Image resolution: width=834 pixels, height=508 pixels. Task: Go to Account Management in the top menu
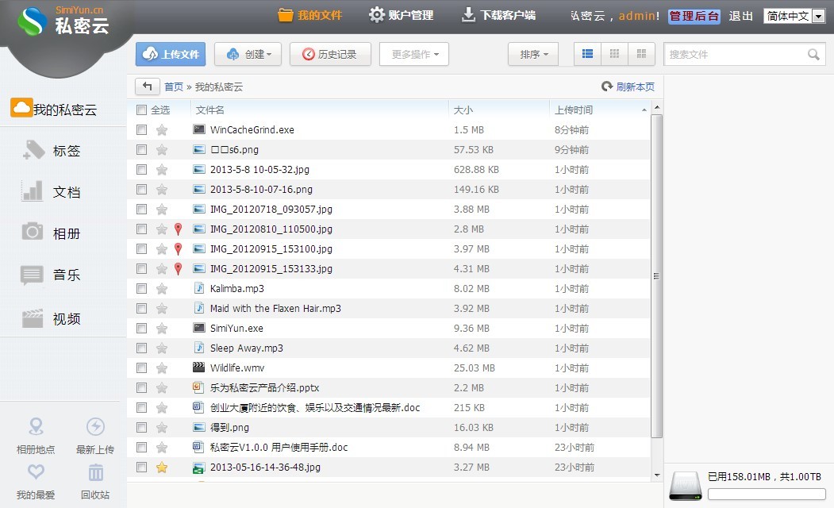pos(402,15)
